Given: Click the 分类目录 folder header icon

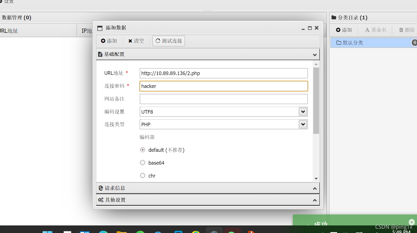Looking at the screenshot, I should (x=334, y=17).
